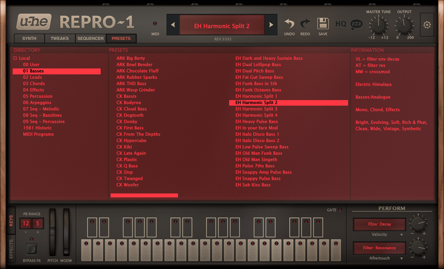Load preset ARK Big Berty
Image resolution: width=444 pixels, height=269 pixels.
130,58
